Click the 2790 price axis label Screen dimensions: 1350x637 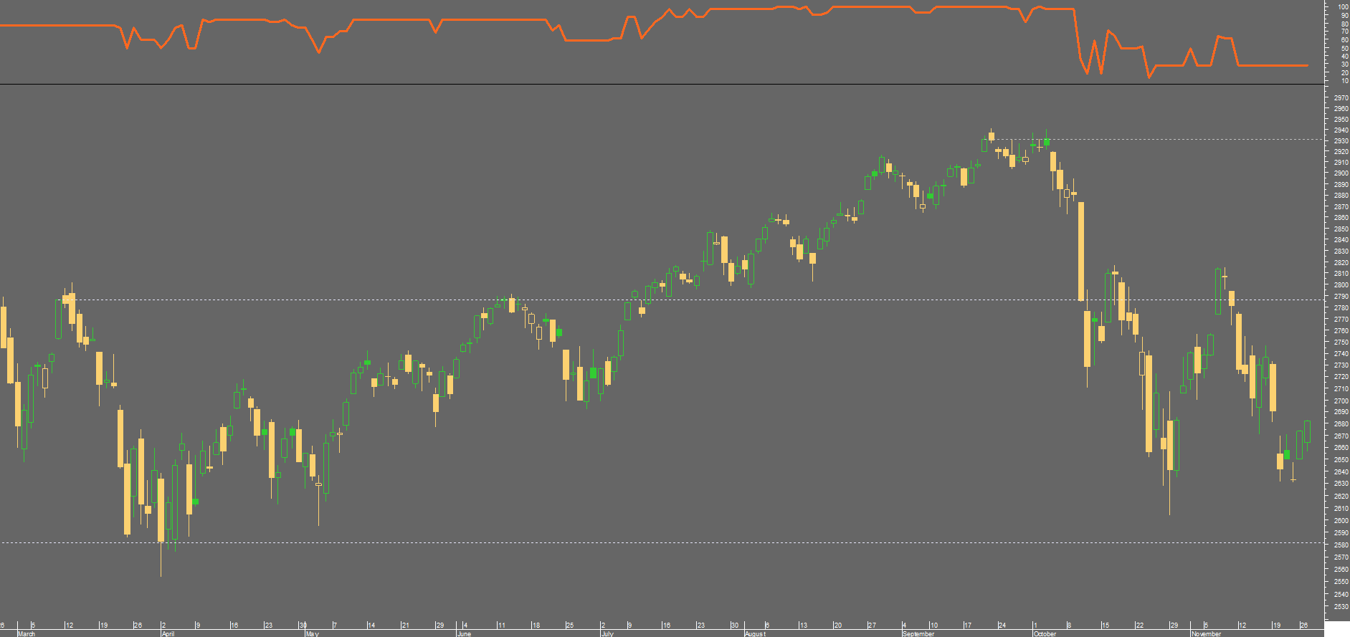pyautogui.click(x=1341, y=297)
